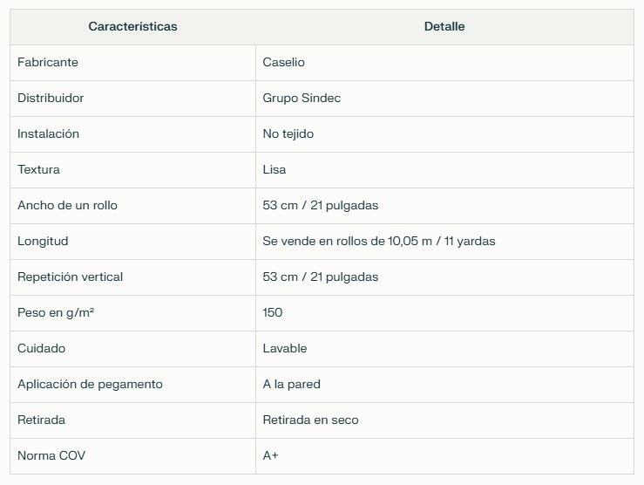Click the Longitud row label
The width and height of the screenshot is (644, 485).
coord(43,242)
